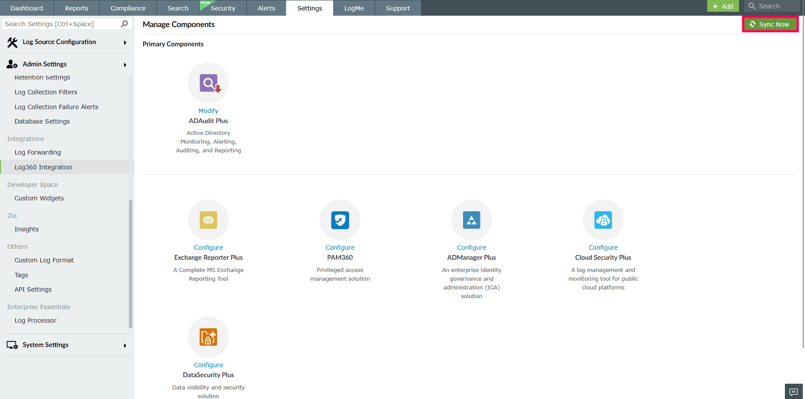Click the magnifier in Search Settings field

[x=124, y=24]
